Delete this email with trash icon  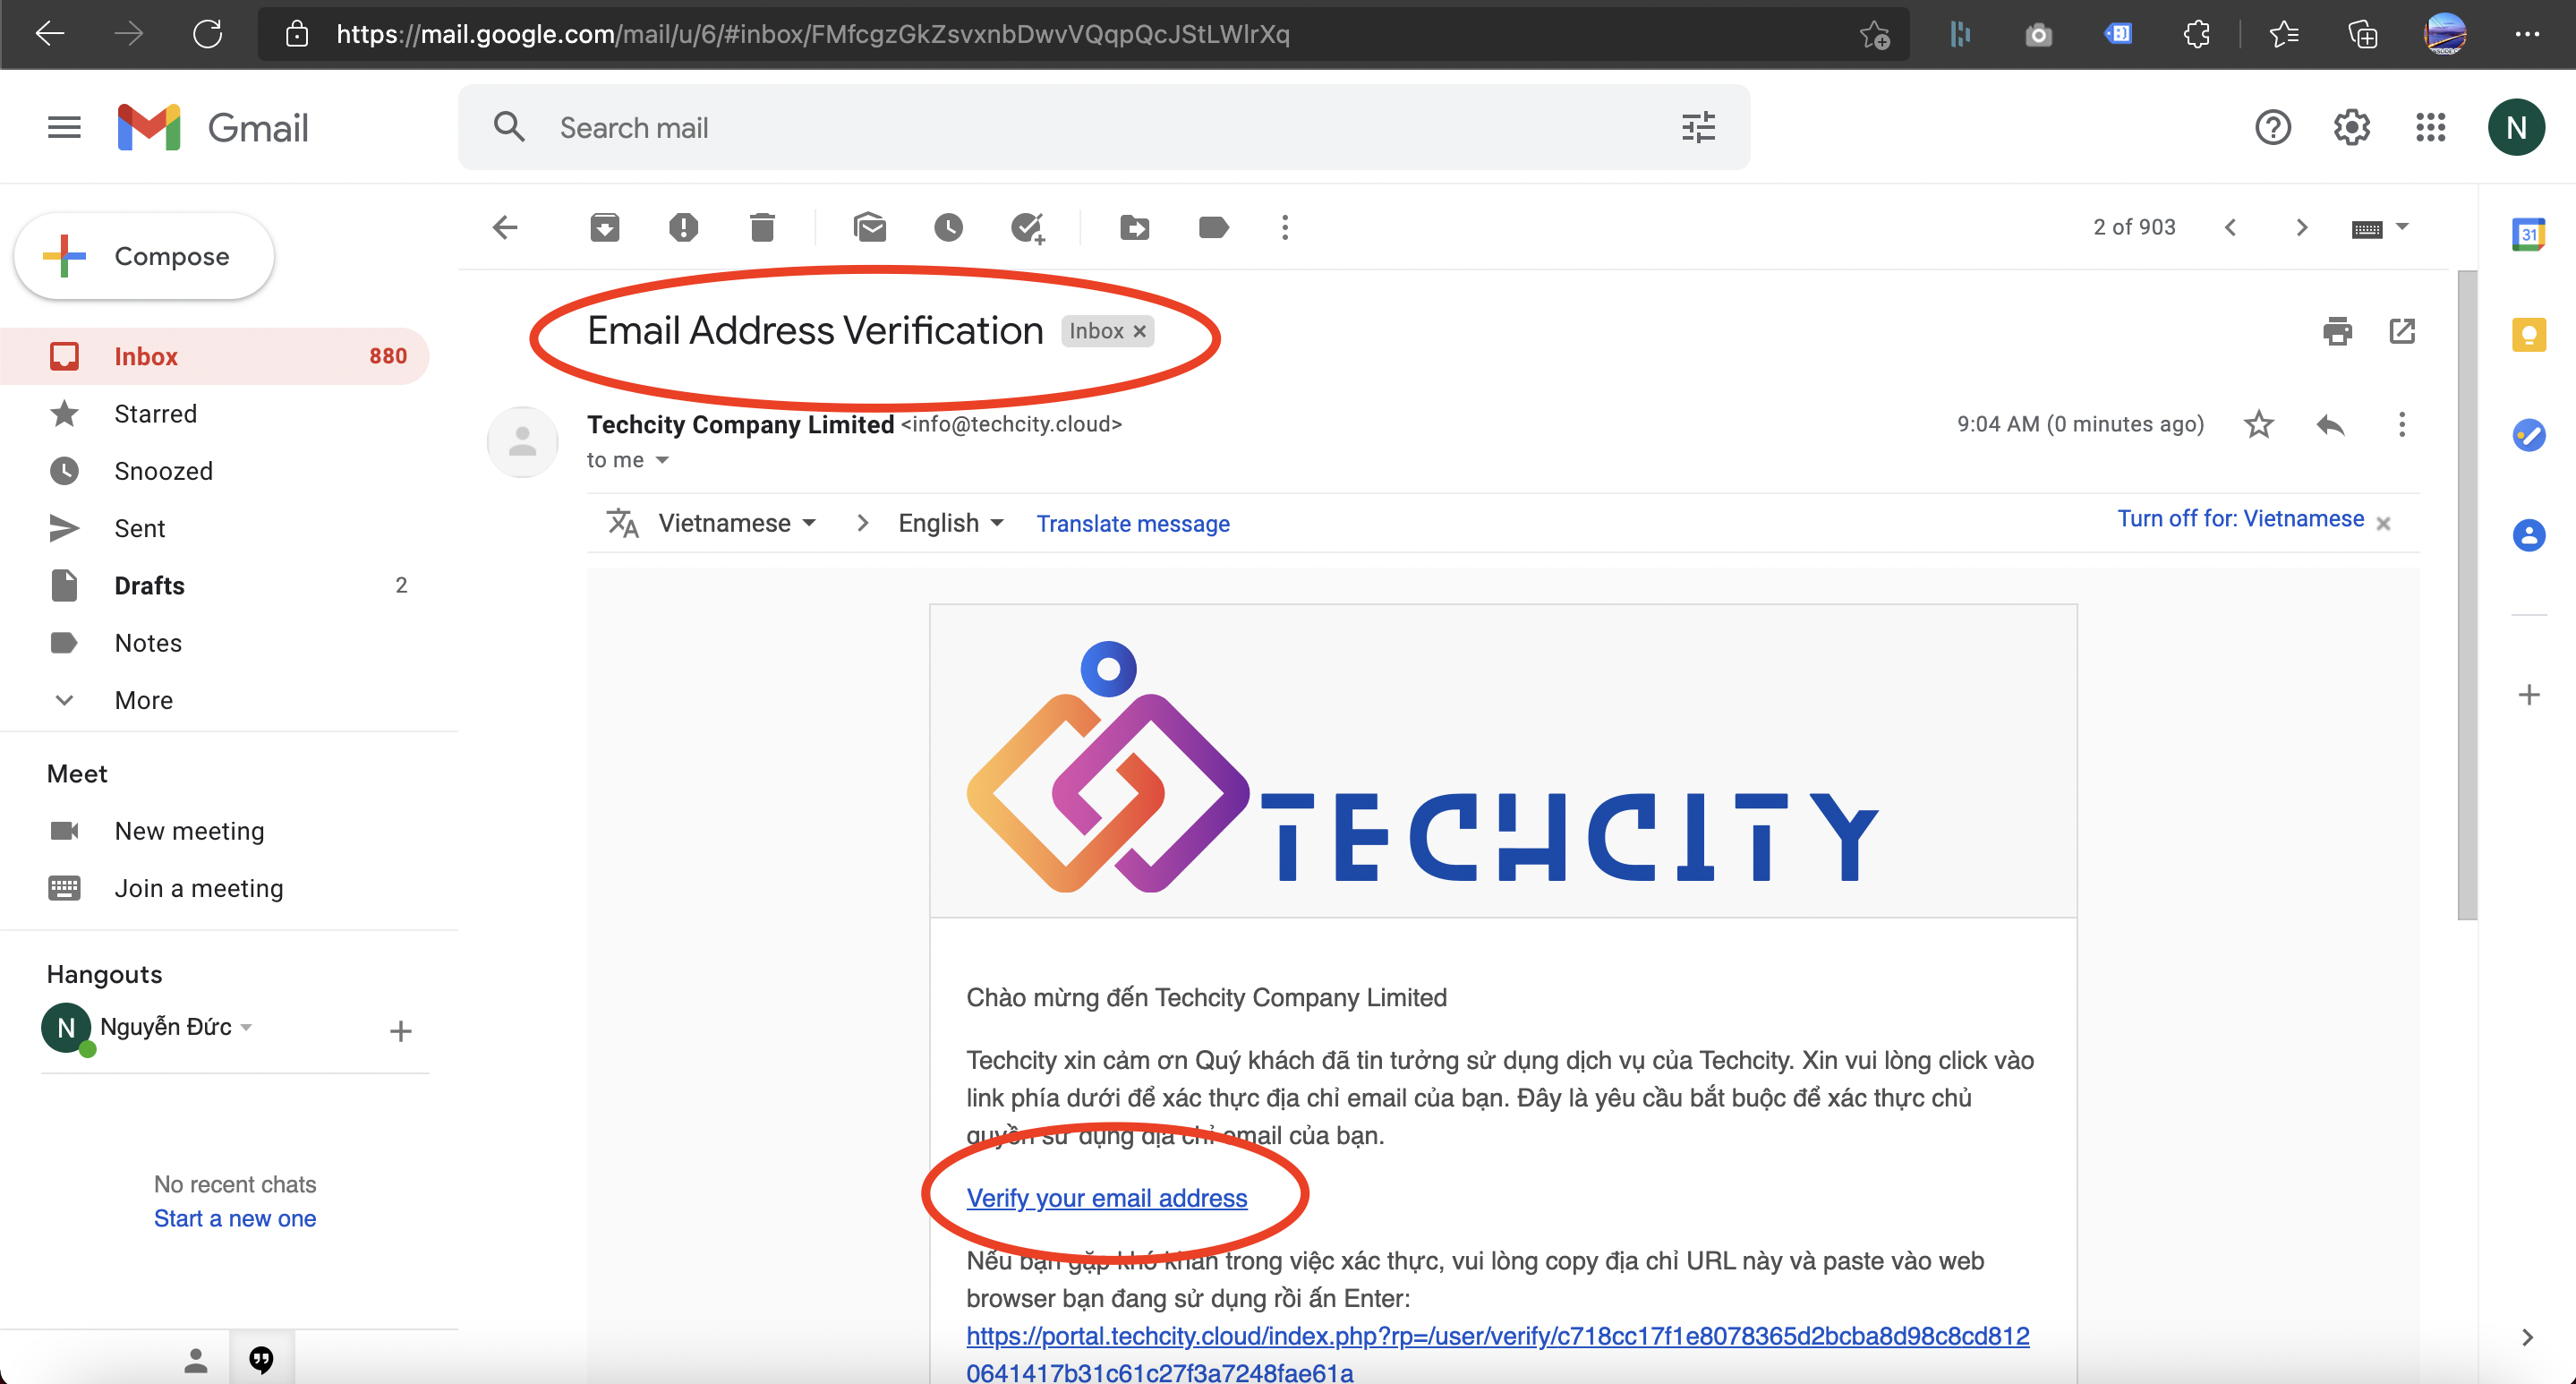coord(762,227)
